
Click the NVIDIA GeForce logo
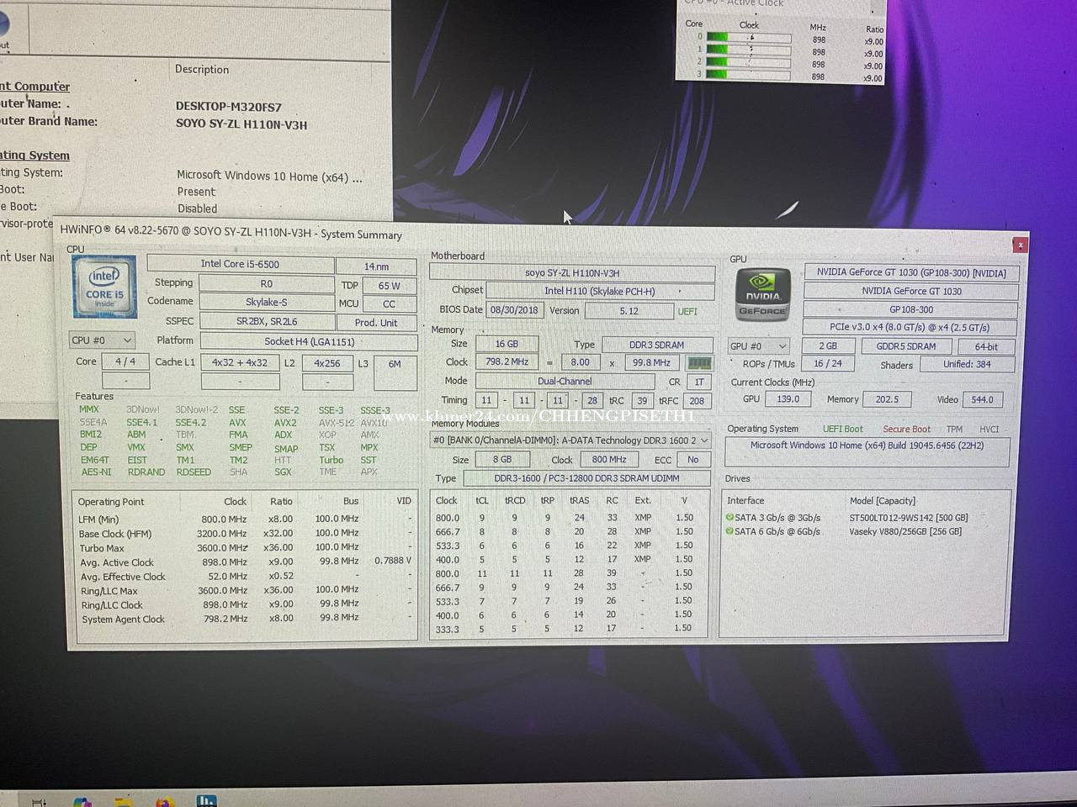[x=763, y=295]
